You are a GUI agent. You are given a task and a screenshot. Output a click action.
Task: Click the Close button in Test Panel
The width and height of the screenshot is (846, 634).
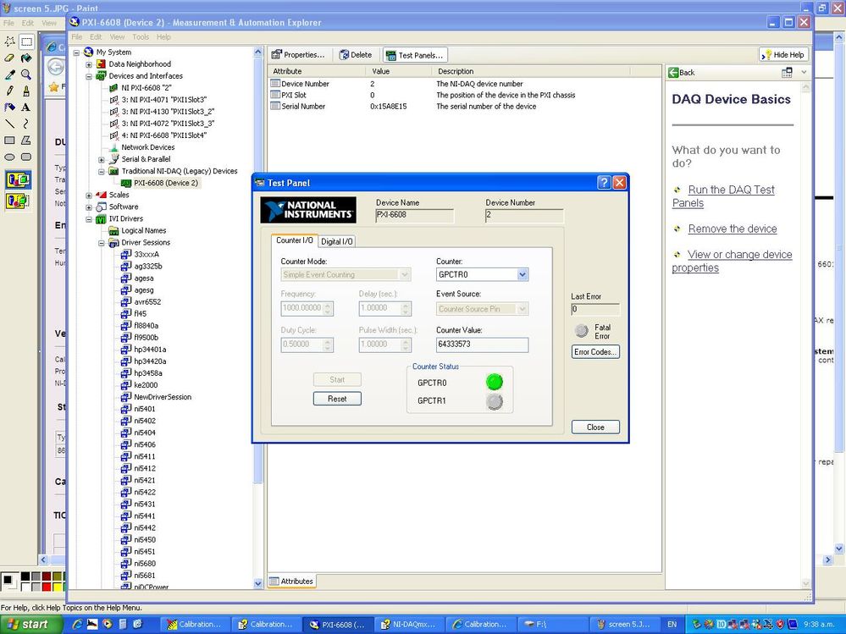pos(595,427)
